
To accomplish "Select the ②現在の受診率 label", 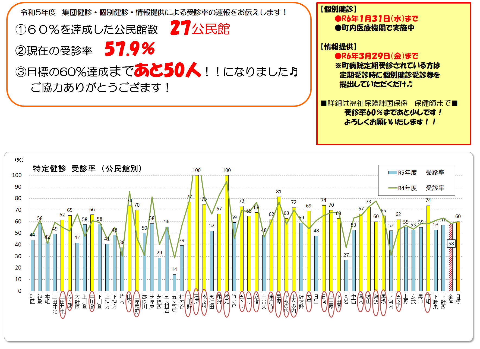I will tap(54, 51).
